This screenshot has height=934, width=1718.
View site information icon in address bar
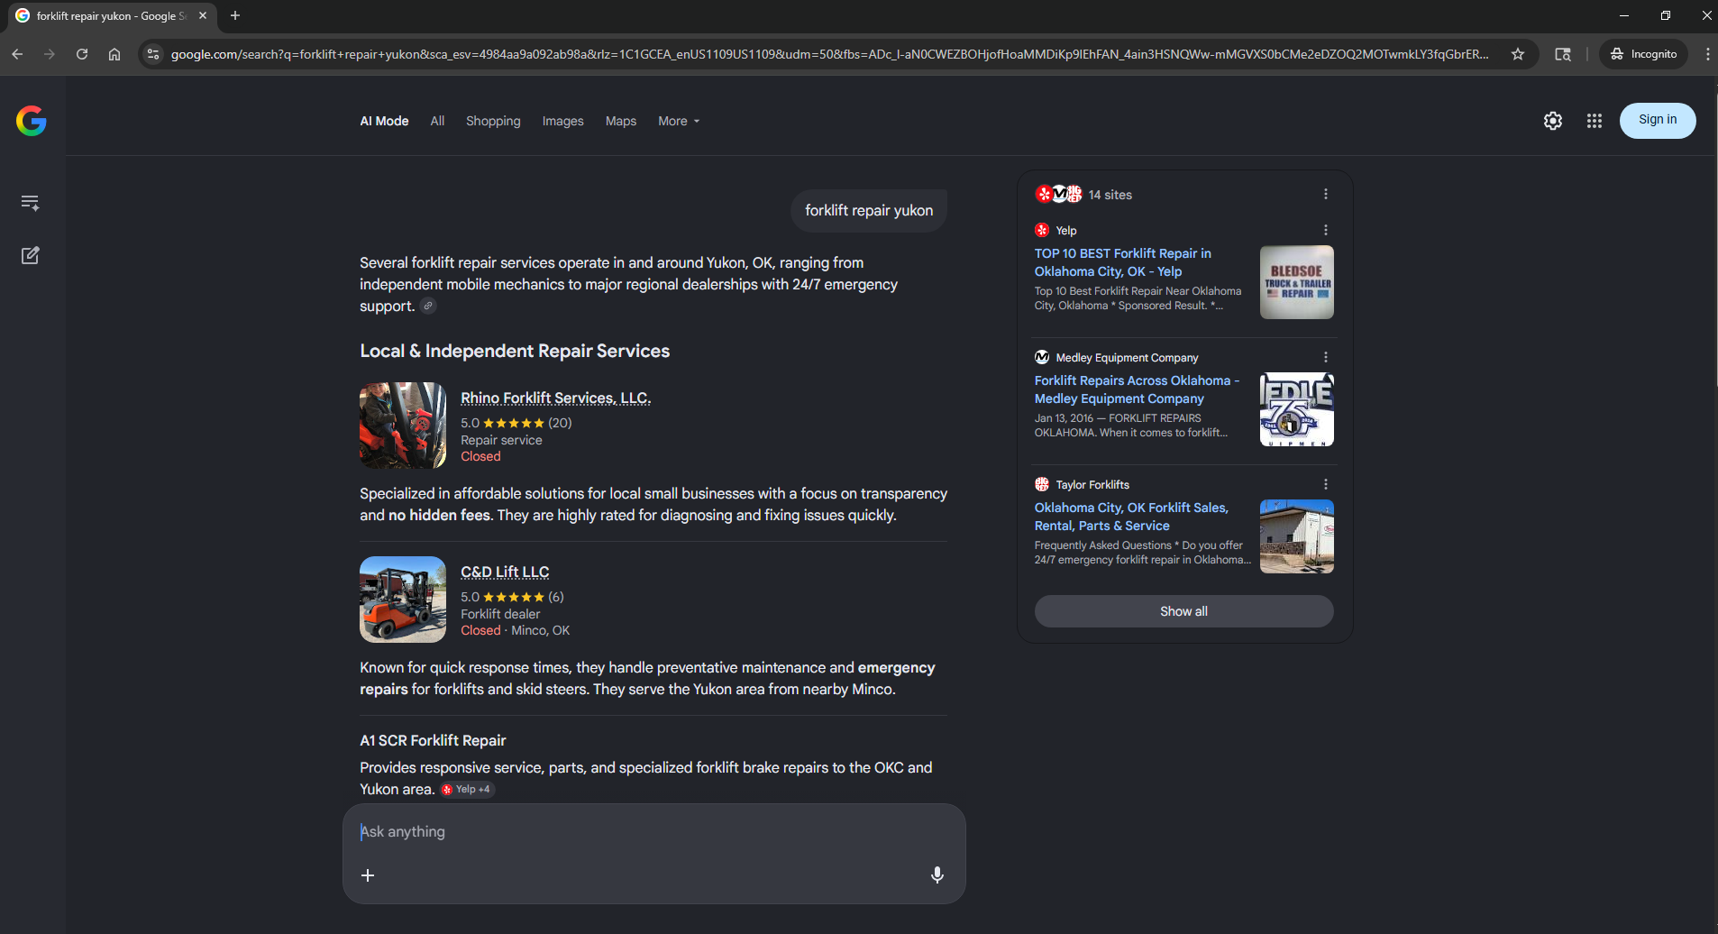153,54
